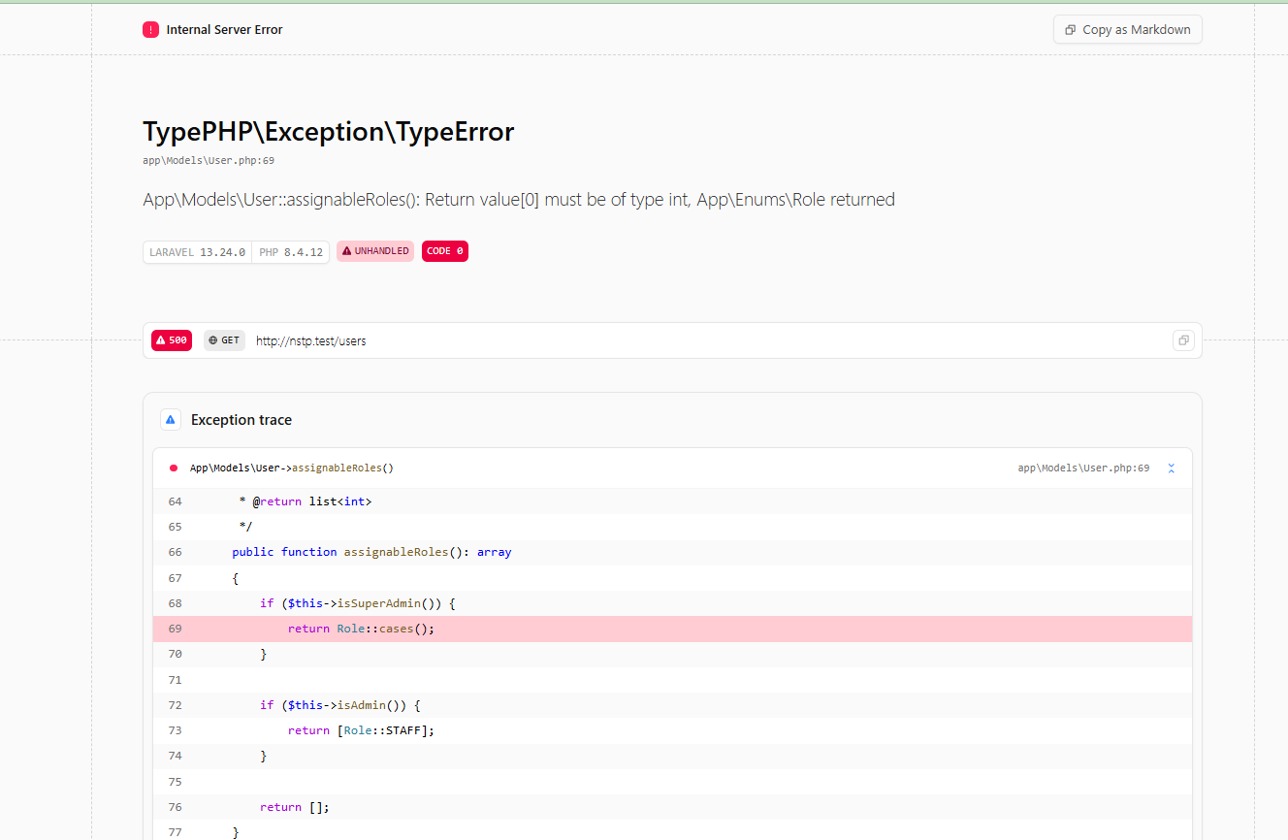Select the PHP 8.4.12 version label
The width and height of the screenshot is (1288, 840).
pos(291,252)
